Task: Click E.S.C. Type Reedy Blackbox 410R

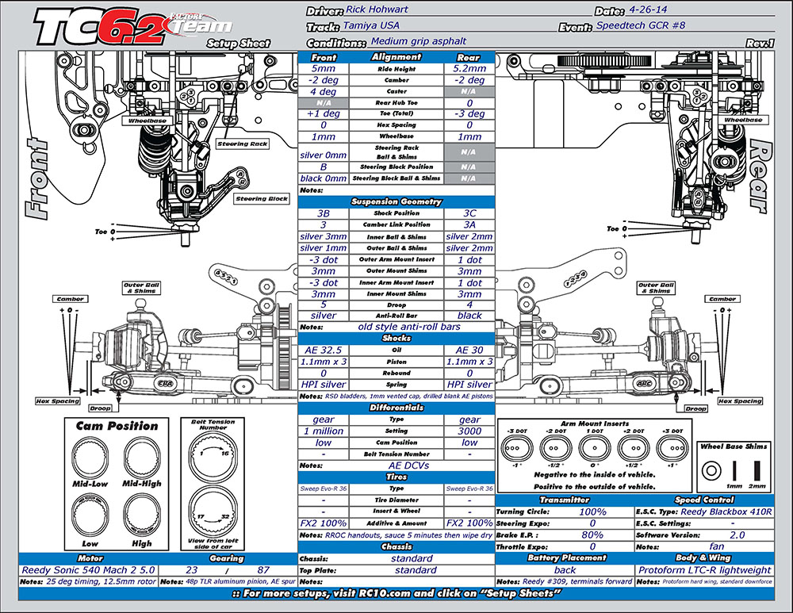Action: tap(726, 511)
